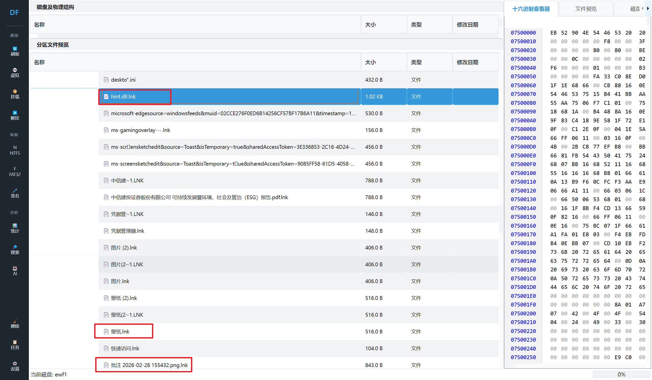Viewport: 652px width, 380px height.
Task: Select the 快速访问.lnk file row
Action: point(125,348)
